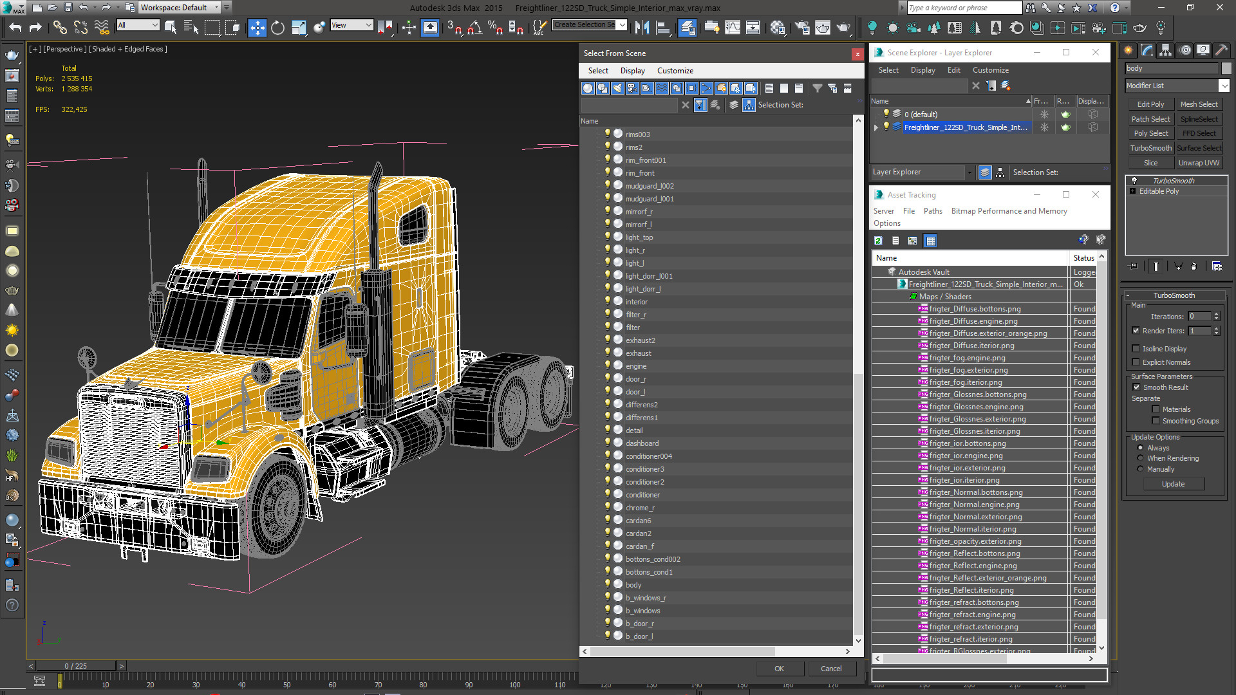Click the Undo arrow in main toolbar
The image size is (1236, 695).
15,27
